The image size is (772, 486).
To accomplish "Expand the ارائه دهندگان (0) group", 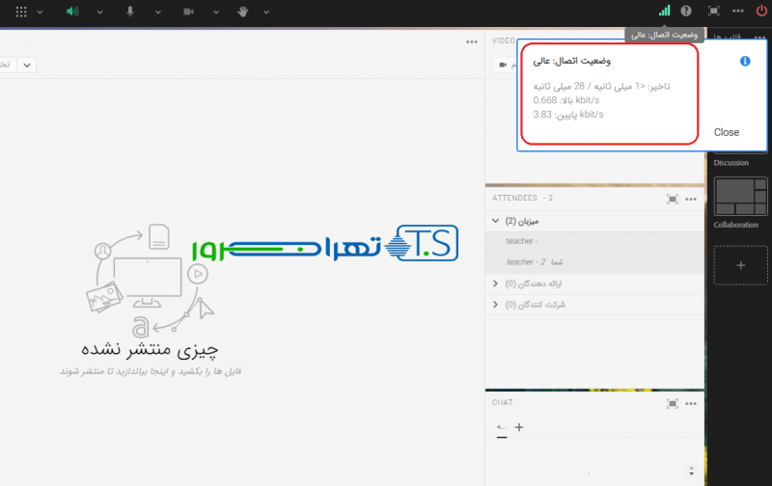I will [496, 283].
